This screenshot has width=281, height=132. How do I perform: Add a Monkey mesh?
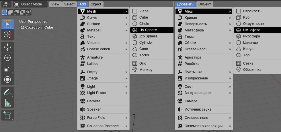click(151, 70)
